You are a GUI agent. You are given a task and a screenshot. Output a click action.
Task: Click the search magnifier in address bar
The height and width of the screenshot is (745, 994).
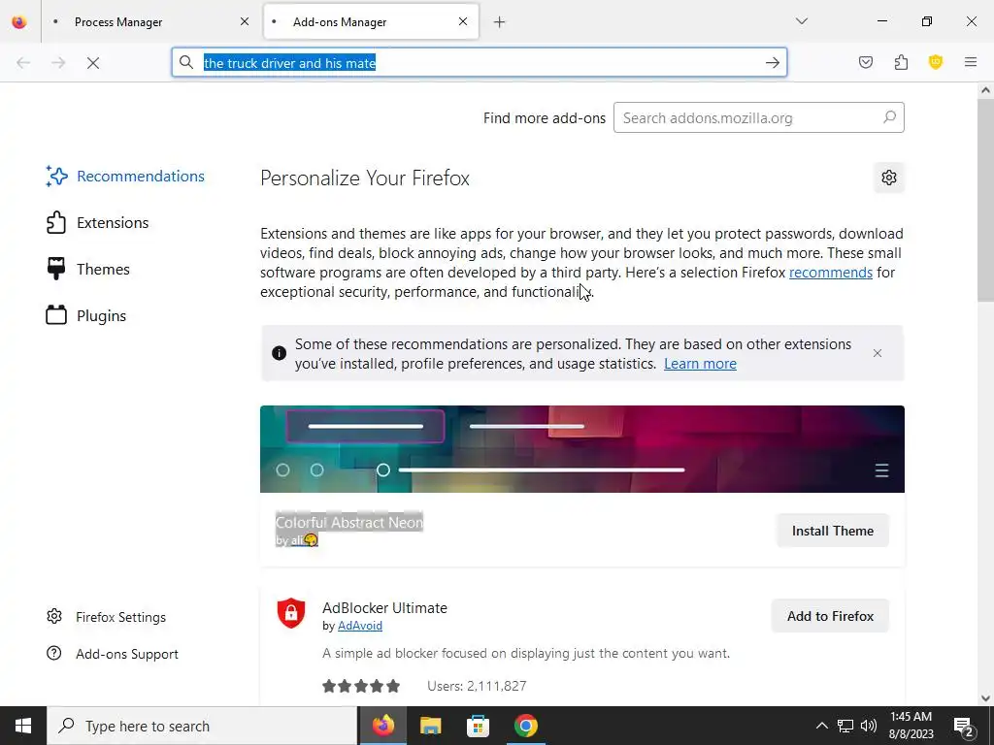[185, 62]
